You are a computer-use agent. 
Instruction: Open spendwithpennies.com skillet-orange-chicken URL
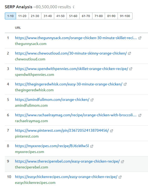point(72,69)
